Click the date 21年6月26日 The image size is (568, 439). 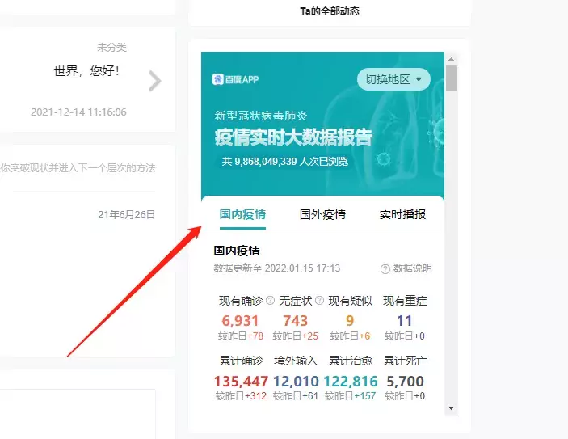click(x=126, y=214)
